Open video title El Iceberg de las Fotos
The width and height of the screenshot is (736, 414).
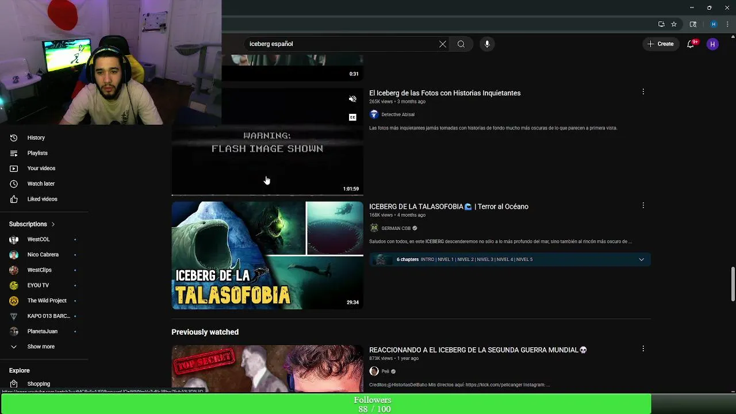(444, 93)
